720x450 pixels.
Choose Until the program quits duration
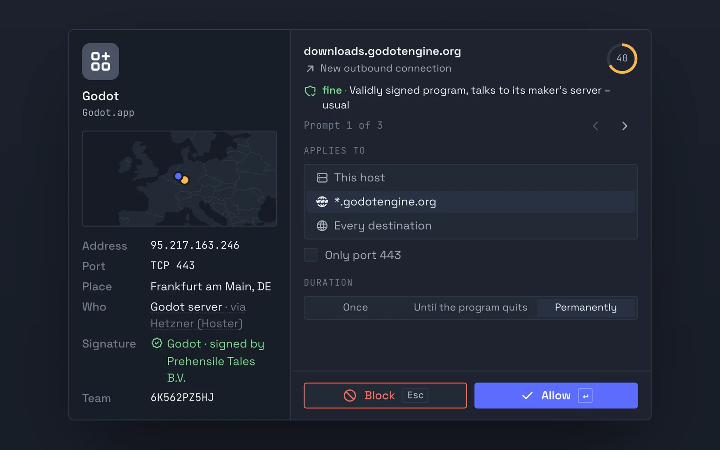point(470,307)
